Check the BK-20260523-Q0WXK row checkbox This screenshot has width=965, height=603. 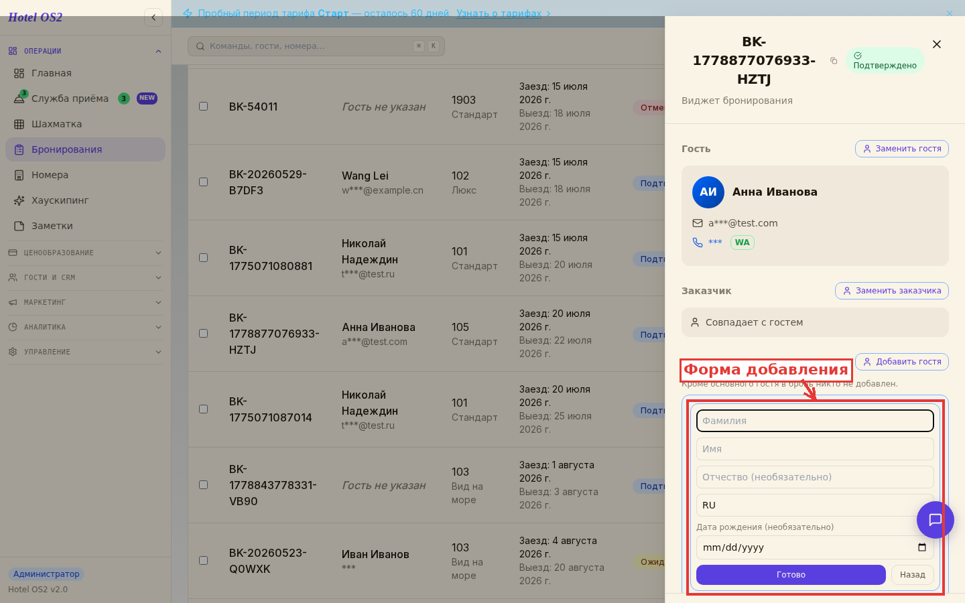pyautogui.click(x=204, y=561)
